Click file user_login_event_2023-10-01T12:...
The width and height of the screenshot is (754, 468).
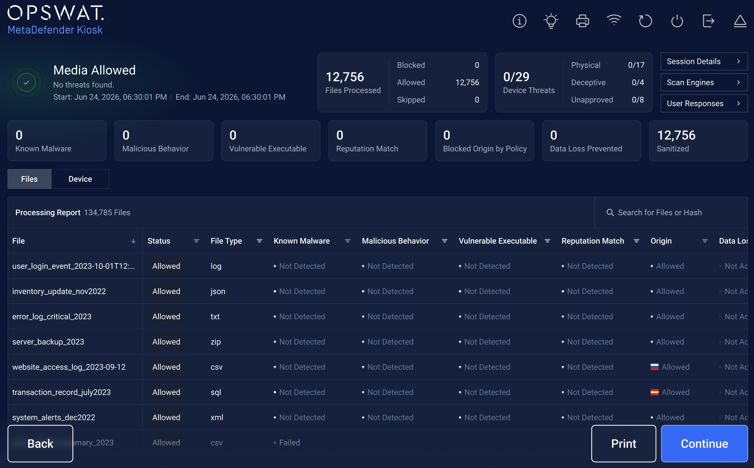[73, 266]
